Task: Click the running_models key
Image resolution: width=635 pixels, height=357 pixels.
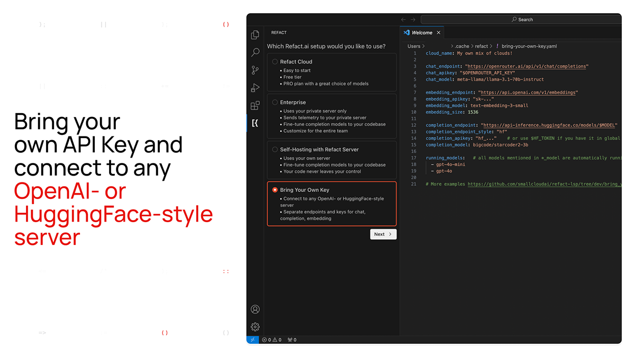Action: 445,158
